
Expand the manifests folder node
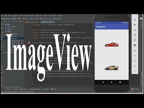(6, 27)
